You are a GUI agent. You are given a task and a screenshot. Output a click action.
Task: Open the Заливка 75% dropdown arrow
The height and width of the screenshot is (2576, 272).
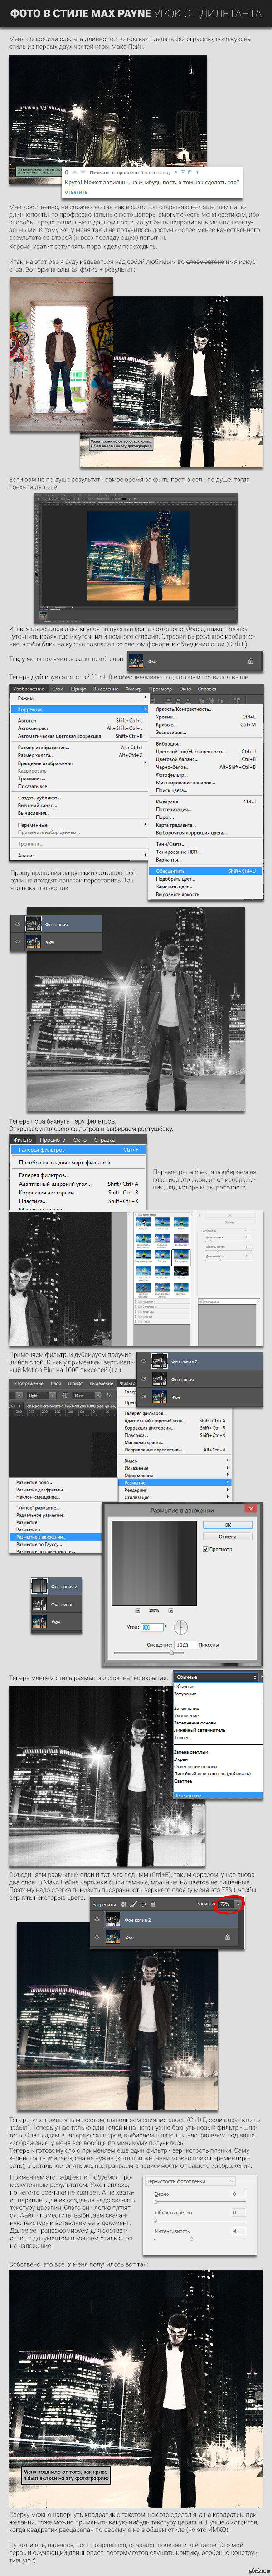pos(239,1905)
